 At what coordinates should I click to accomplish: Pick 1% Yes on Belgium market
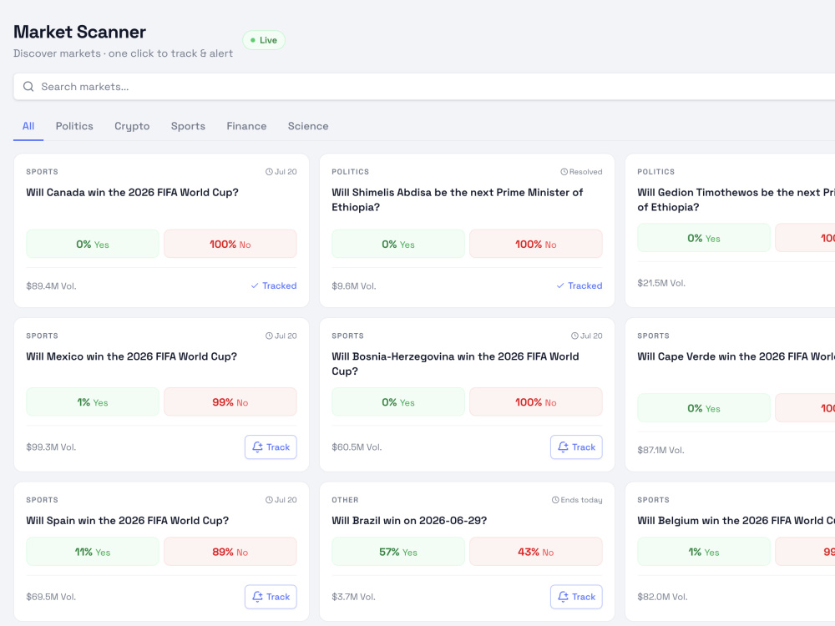pos(704,552)
